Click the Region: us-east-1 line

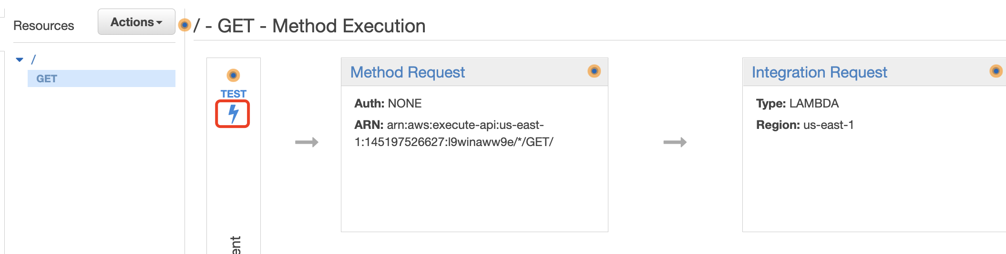pyautogui.click(x=805, y=125)
